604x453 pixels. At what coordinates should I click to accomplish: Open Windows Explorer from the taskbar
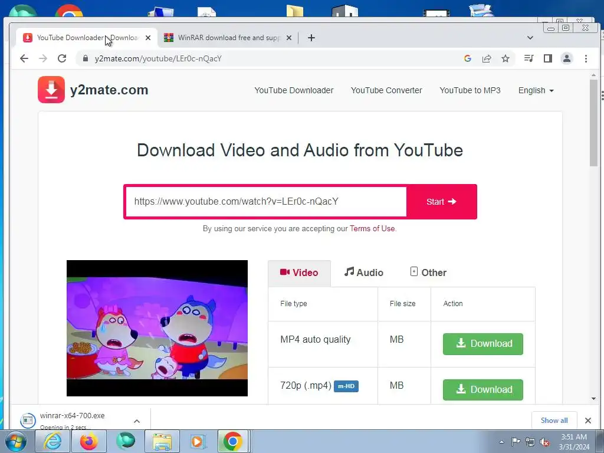pos(162,441)
